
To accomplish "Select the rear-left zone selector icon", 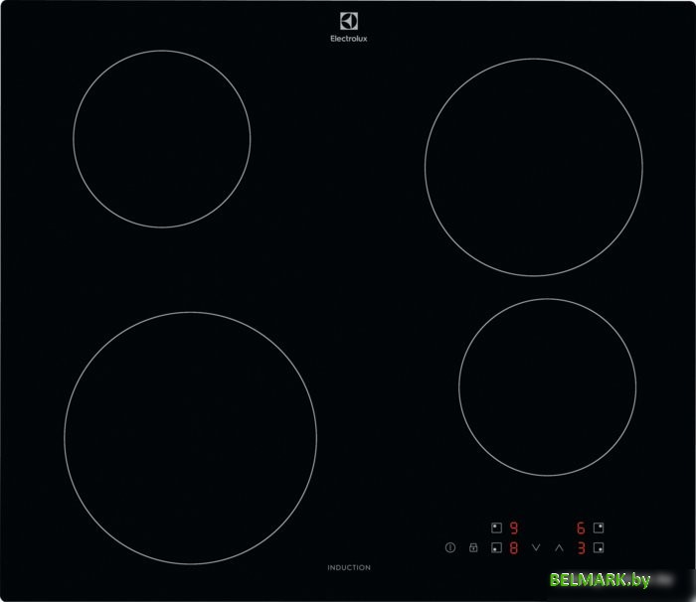I will [496, 528].
